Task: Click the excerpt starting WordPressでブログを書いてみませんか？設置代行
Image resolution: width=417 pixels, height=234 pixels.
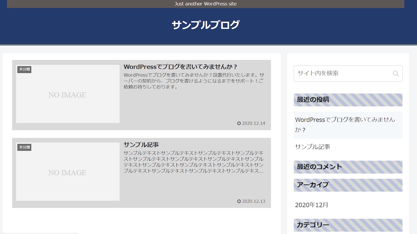Action: coord(194,81)
